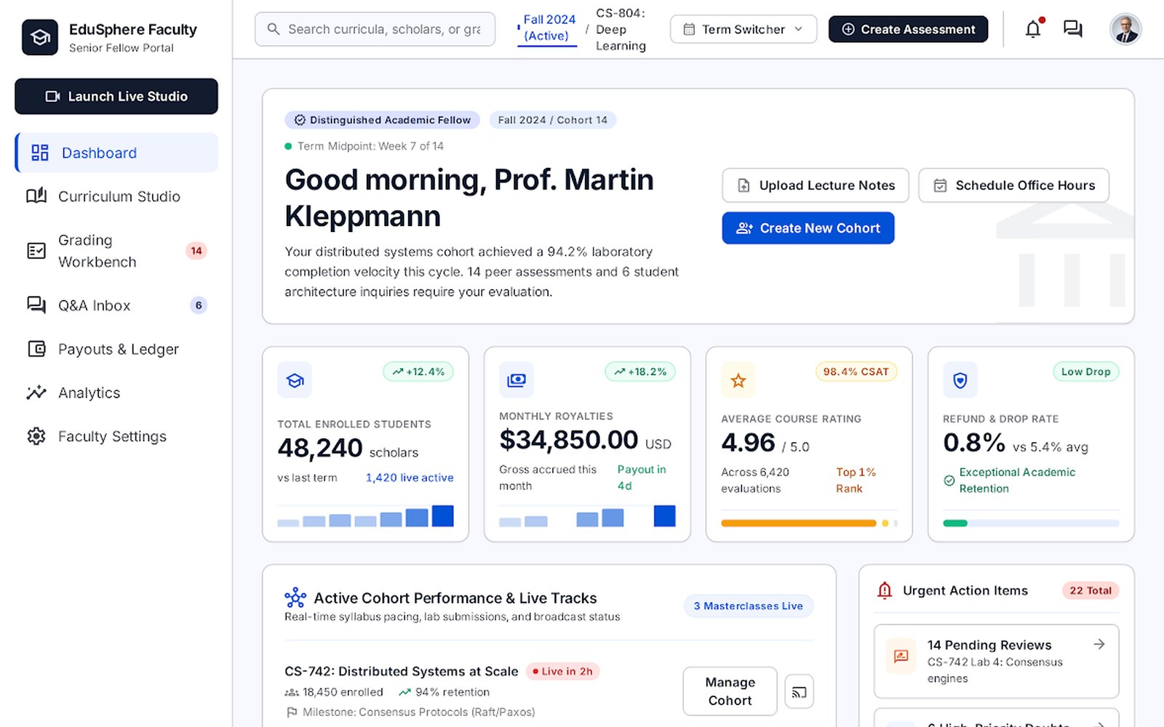Click the Urgent Action Items alarm bell icon

885,590
